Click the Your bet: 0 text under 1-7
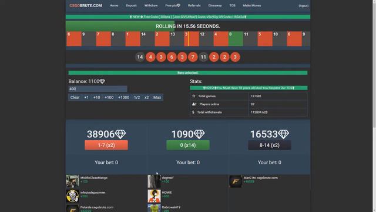Screen dimensions: 376x212 point(106,163)
